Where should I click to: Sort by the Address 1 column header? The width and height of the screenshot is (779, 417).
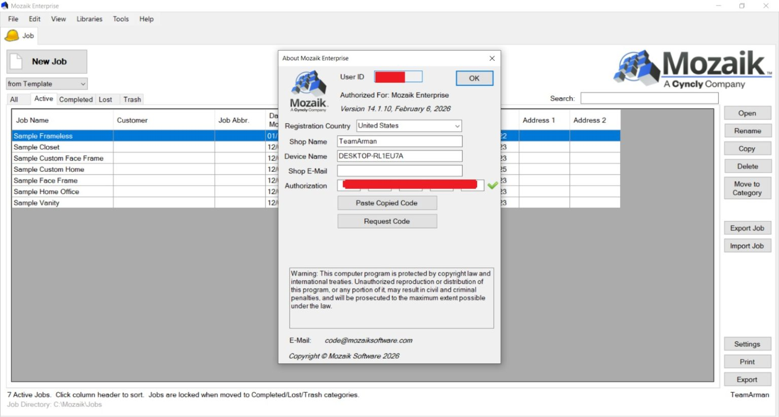pyautogui.click(x=544, y=120)
